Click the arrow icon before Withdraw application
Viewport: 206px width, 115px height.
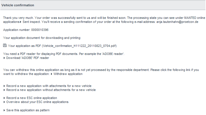(52, 74)
